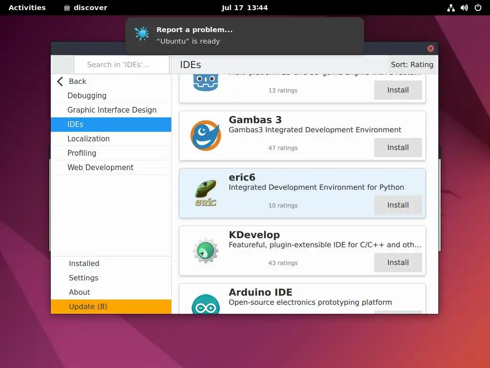
Task: Go Back in the category sidebar
Action: (111, 81)
